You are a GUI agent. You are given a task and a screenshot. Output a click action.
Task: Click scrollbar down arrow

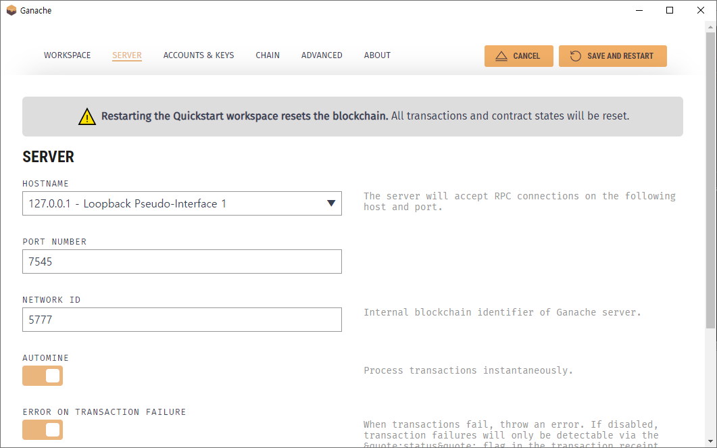pos(710,442)
